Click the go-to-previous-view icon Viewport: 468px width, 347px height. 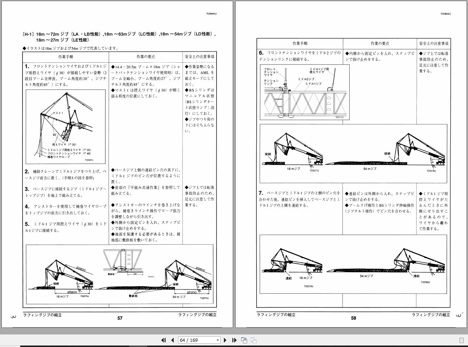click(244, 340)
